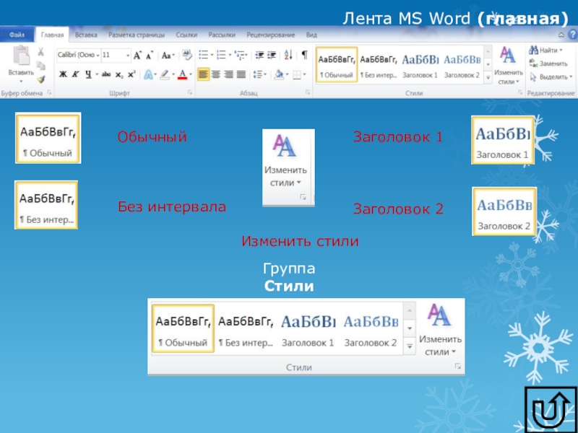The height and width of the screenshot is (433, 578).
Task: Toggle subscript x₂ button
Action: (x=119, y=75)
